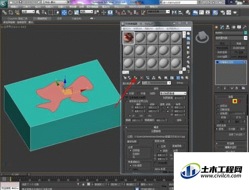The width and height of the screenshot is (249, 190).
Task: Open the Mapping type dropdown in Coordinates
Action: [x=173, y=94]
